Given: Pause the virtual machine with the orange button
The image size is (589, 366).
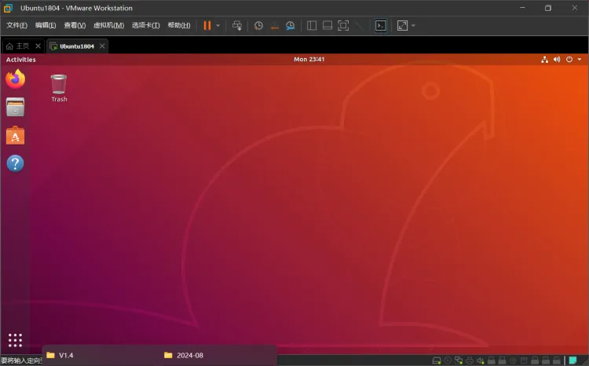Looking at the screenshot, I should click(x=207, y=26).
